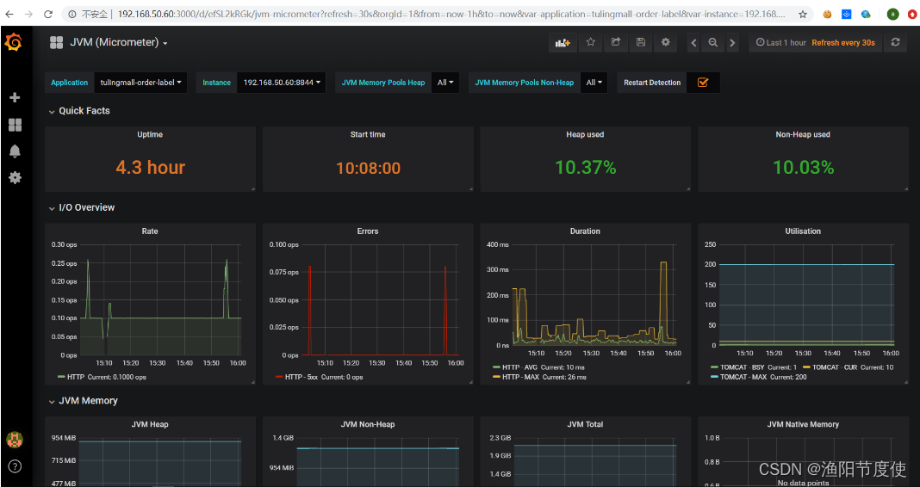Star this dashboard as favorite
920x487 pixels.
(x=591, y=42)
